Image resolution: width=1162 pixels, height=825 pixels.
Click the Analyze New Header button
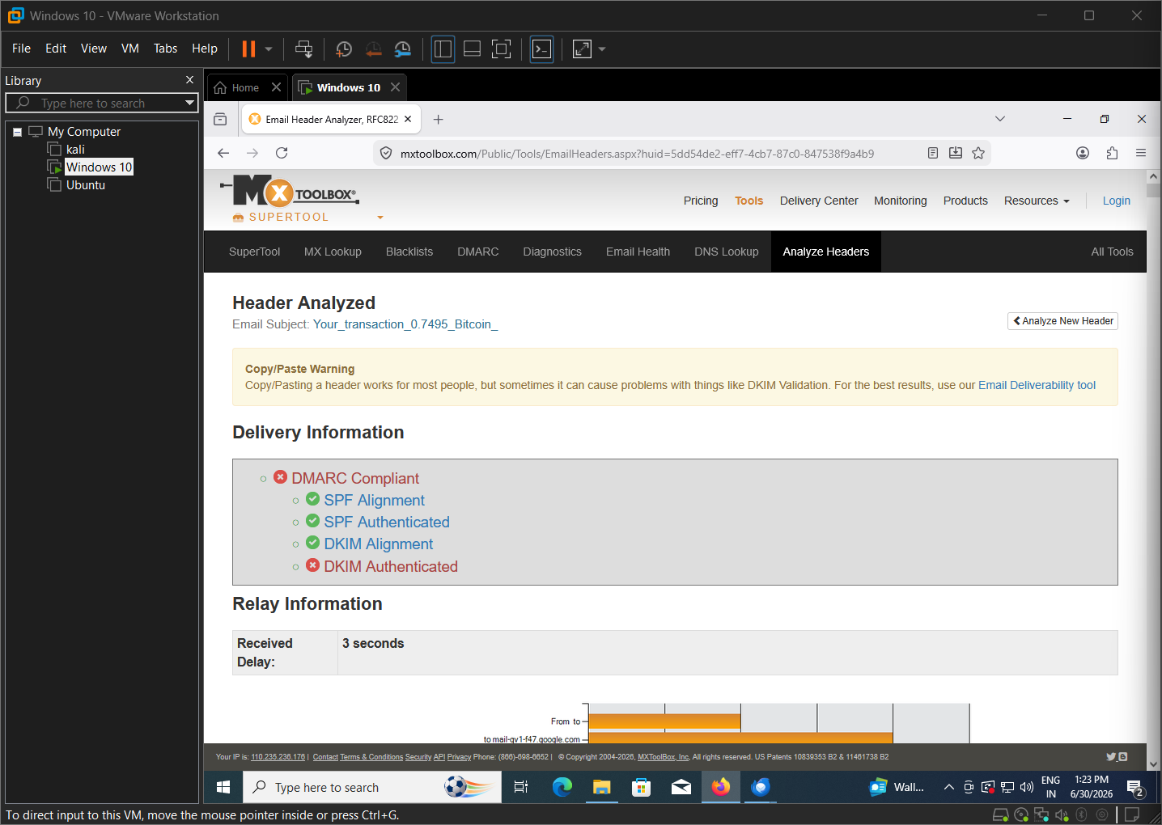coord(1063,321)
